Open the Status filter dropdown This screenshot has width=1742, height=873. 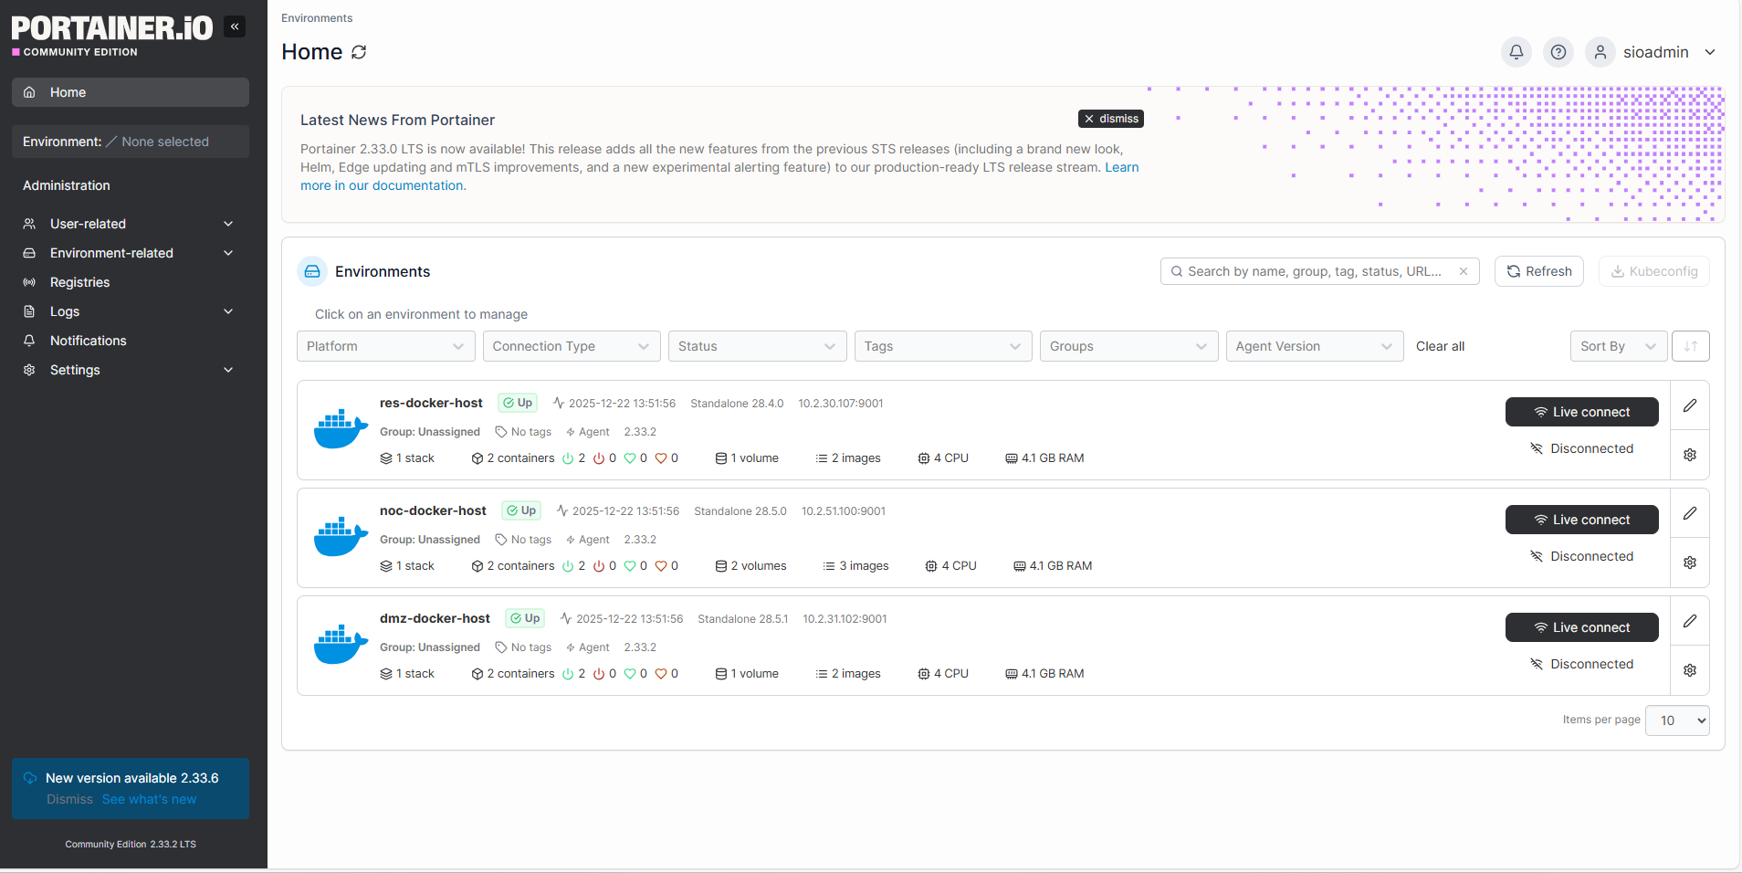757,346
